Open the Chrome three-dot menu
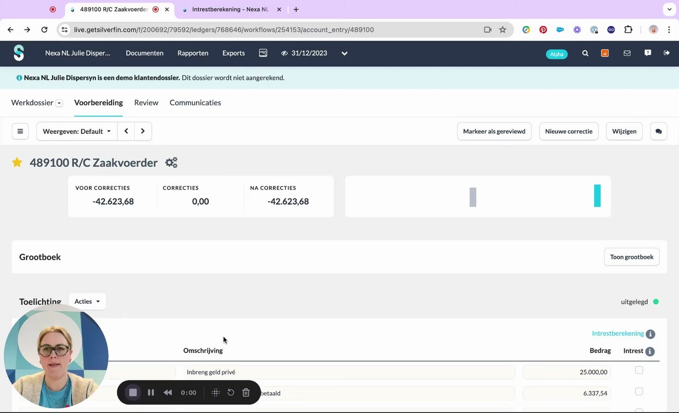The image size is (679, 413). [x=669, y=30]
